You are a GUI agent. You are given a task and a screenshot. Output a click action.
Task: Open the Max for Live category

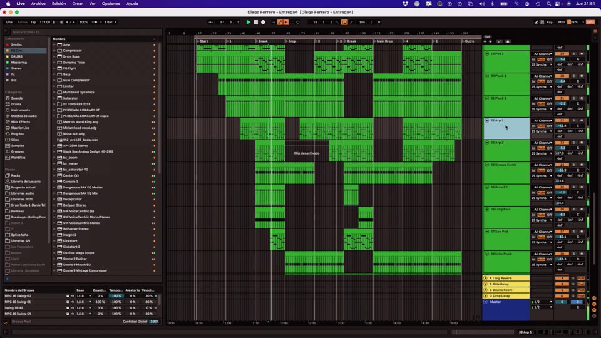click(20, 128)
